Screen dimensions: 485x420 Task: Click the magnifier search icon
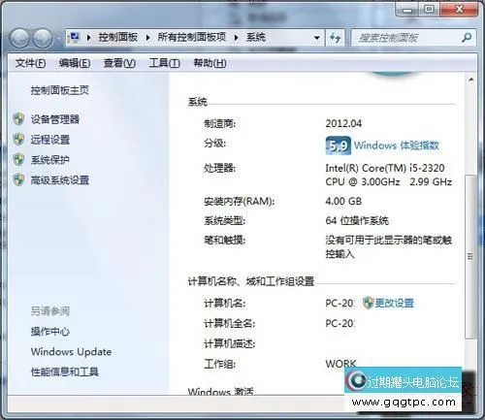click(467, 38)
